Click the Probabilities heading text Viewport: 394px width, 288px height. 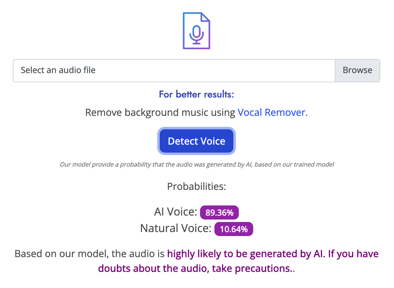point(196,186)
